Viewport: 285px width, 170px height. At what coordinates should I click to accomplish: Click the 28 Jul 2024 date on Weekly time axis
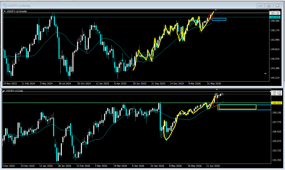pos(65,84)
